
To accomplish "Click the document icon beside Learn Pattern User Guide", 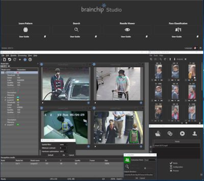I will click(x=45, y=37).
